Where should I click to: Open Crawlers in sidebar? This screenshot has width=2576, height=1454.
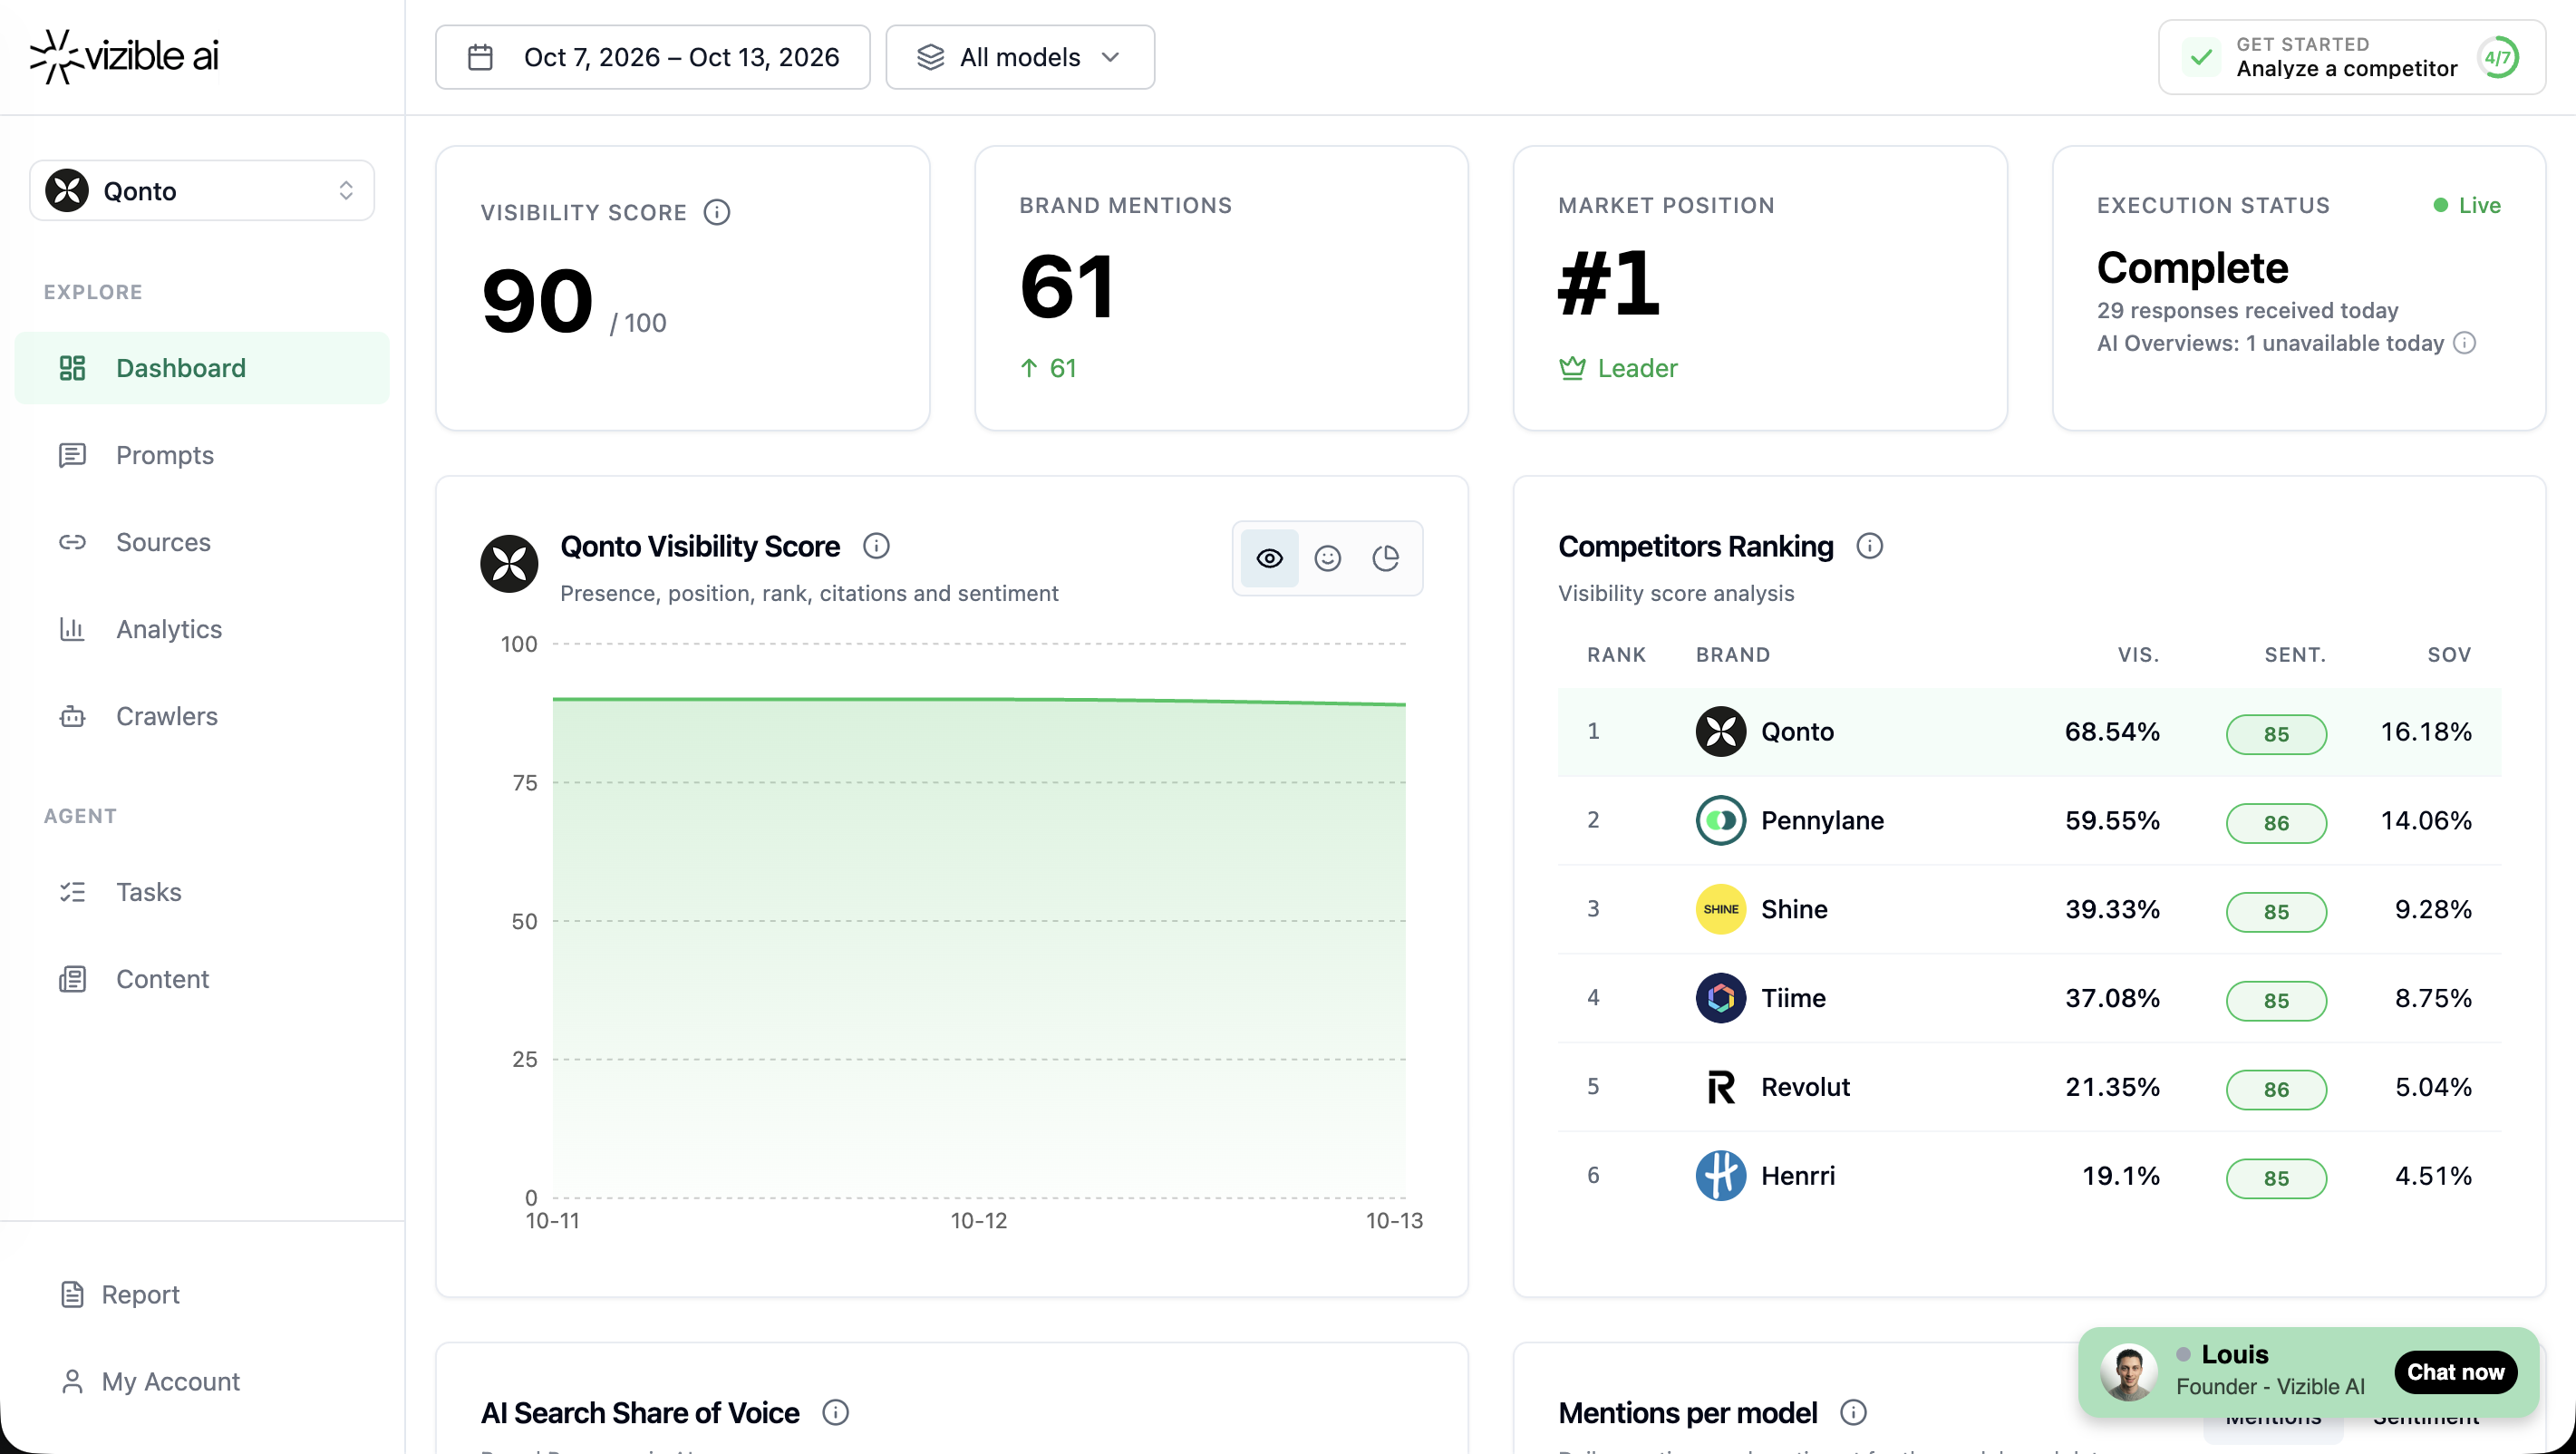[x=202, y=716]
